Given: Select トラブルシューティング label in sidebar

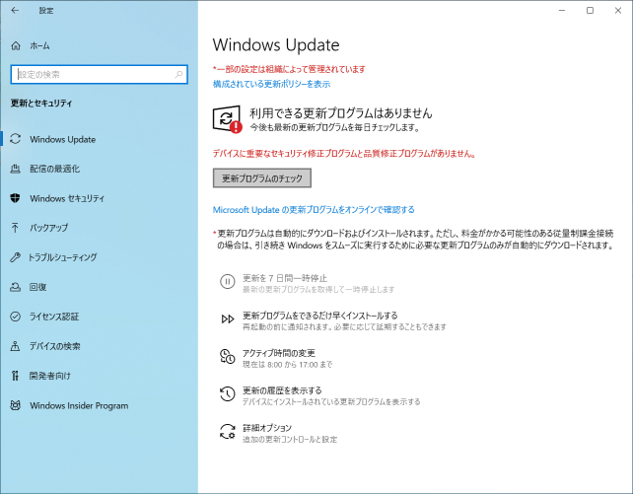Looking at the screenshot, I should click(x=62, y=257).
